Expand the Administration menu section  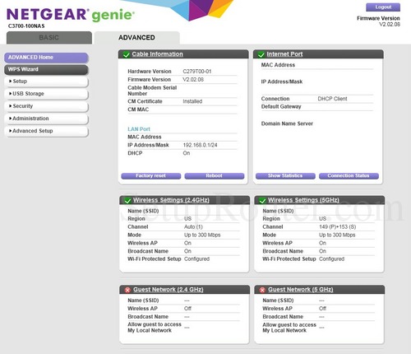pos(46,119)
